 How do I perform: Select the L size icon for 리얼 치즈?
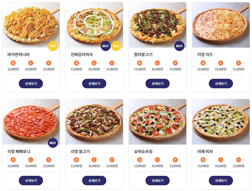click(221, 63)
